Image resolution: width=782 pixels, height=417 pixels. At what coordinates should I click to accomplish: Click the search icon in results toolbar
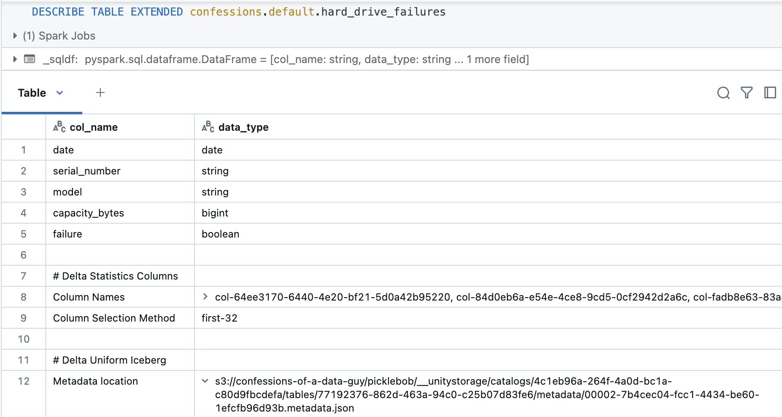pyautogui.click(x=723, y=93)
